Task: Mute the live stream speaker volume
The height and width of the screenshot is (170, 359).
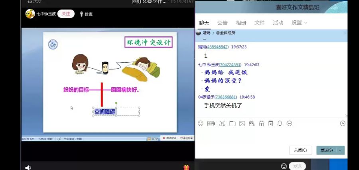Action: [28, 167]
